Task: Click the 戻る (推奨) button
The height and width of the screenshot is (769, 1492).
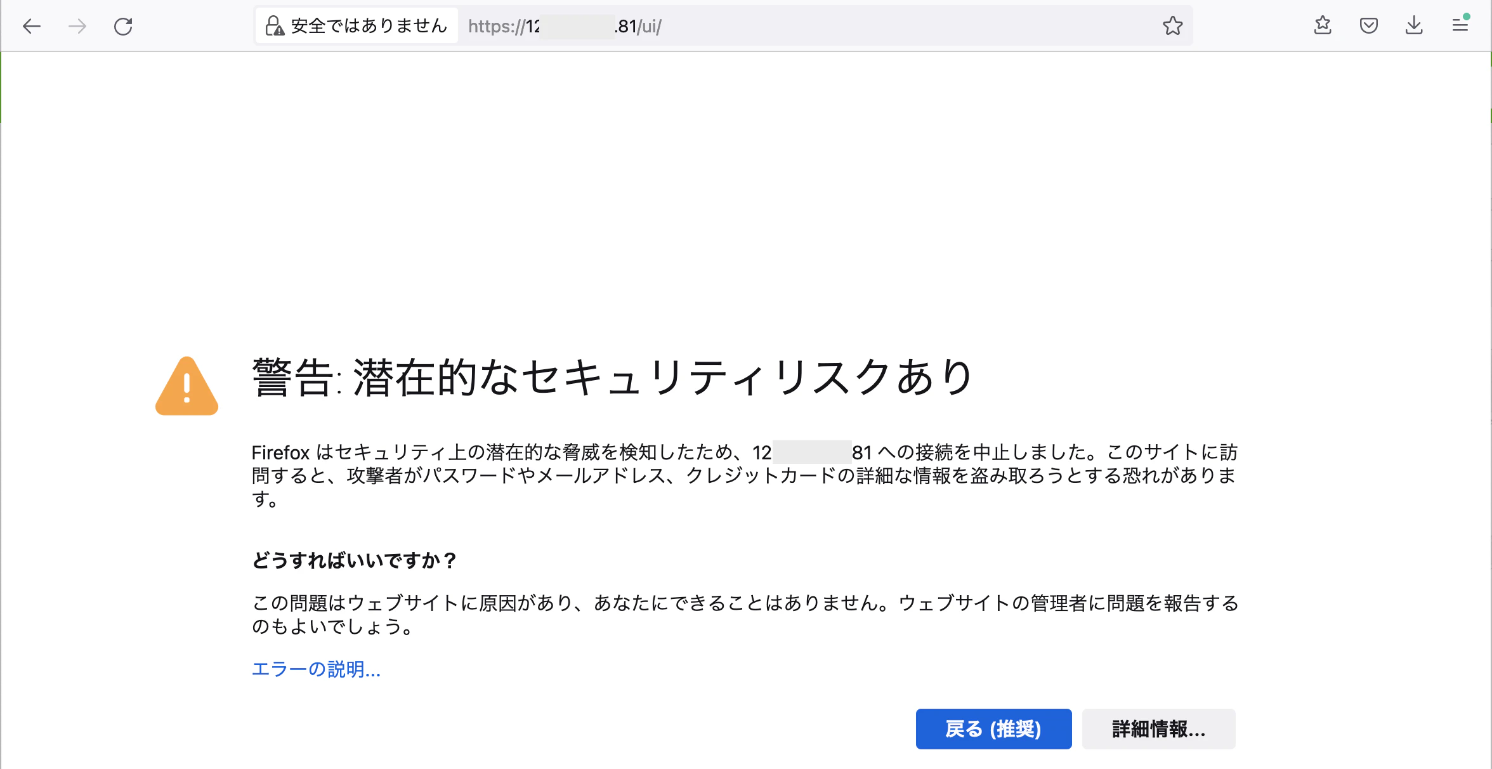Action: [x=993, y=729]
